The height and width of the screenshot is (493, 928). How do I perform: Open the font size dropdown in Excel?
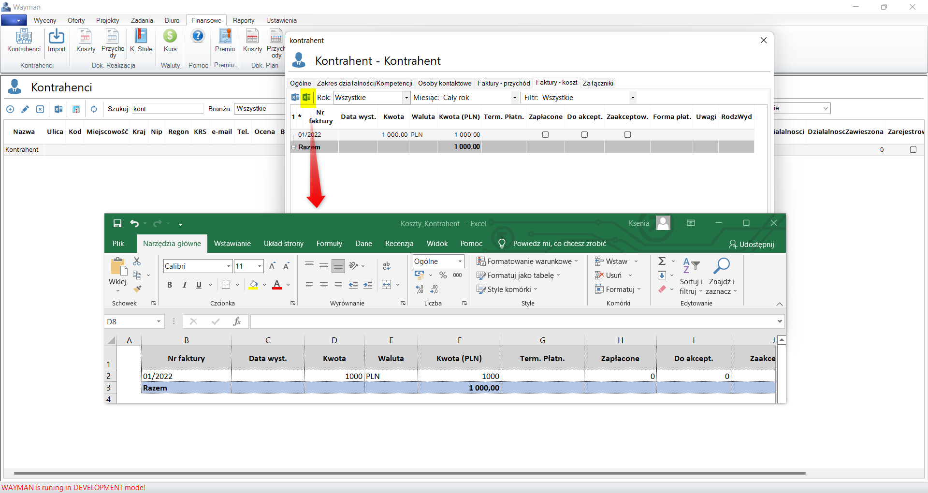[260, 266]
